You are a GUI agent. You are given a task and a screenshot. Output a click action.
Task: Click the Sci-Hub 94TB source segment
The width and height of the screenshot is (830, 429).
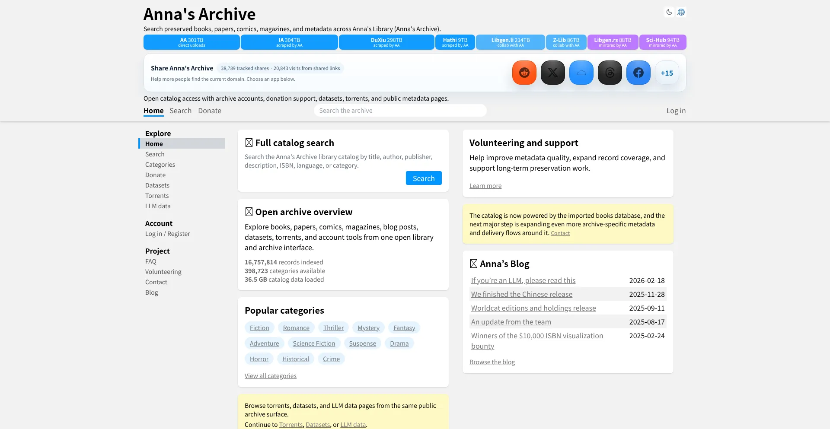663,42
